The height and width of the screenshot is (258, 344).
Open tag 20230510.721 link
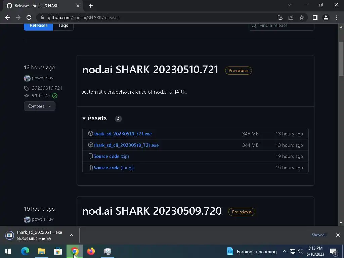47,88
